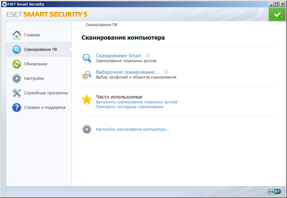287x198 pixels.
Task: Click the green Обновление refresh icon
Action: (17, 64)
